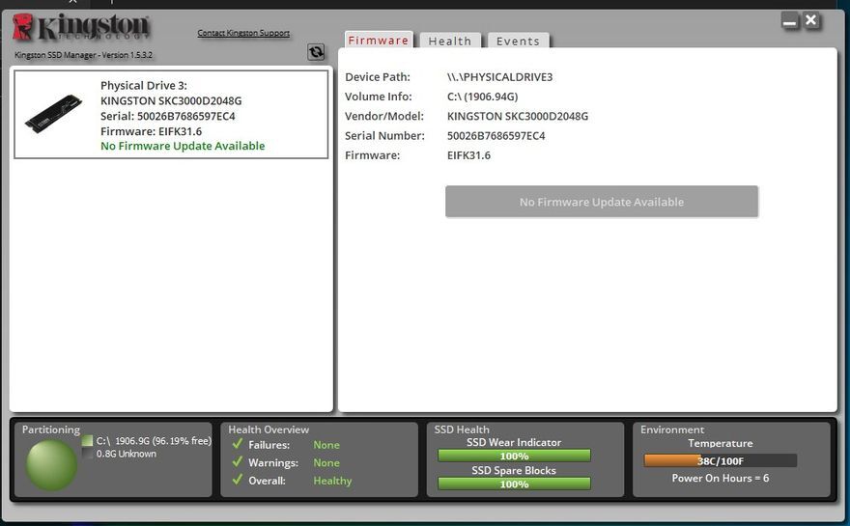The width and height of the screenshot is (850, 526).
Task: Click the Temperature 38C/100F bar
Action: click(x=721, y=460)
